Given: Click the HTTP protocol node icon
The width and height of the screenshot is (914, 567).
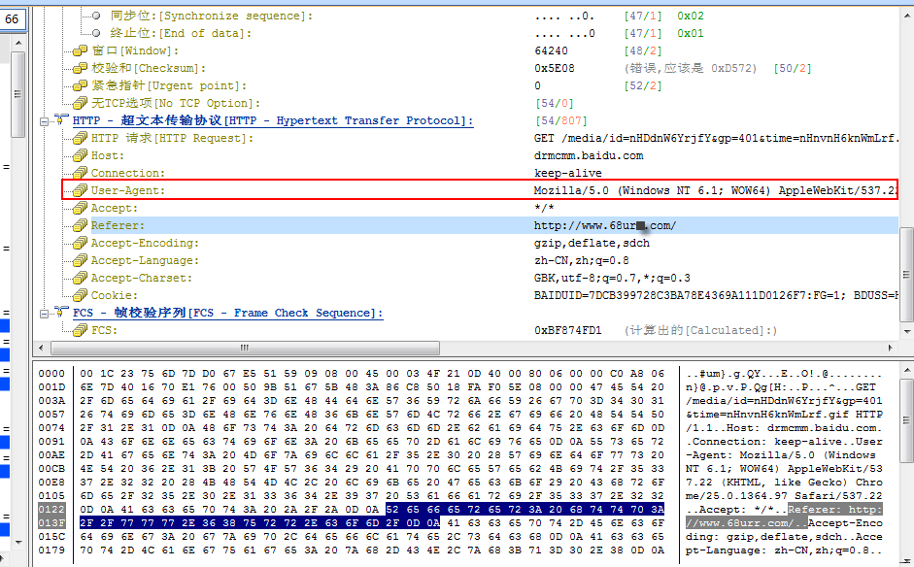Looking at the screenshot, I should pos(62,120).
